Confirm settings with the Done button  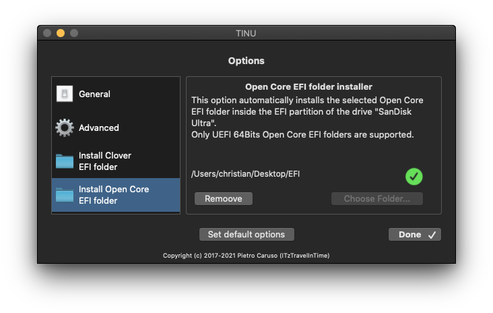414,235
